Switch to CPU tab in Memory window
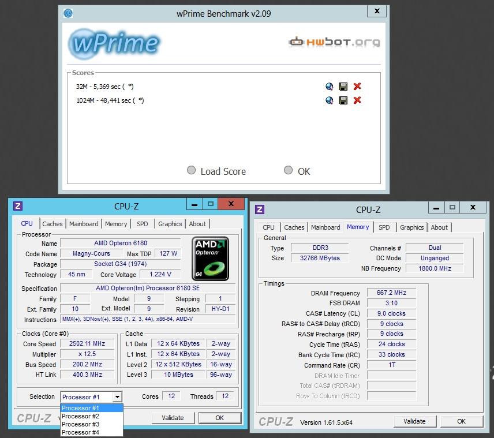494x438 pixels. 268,227
